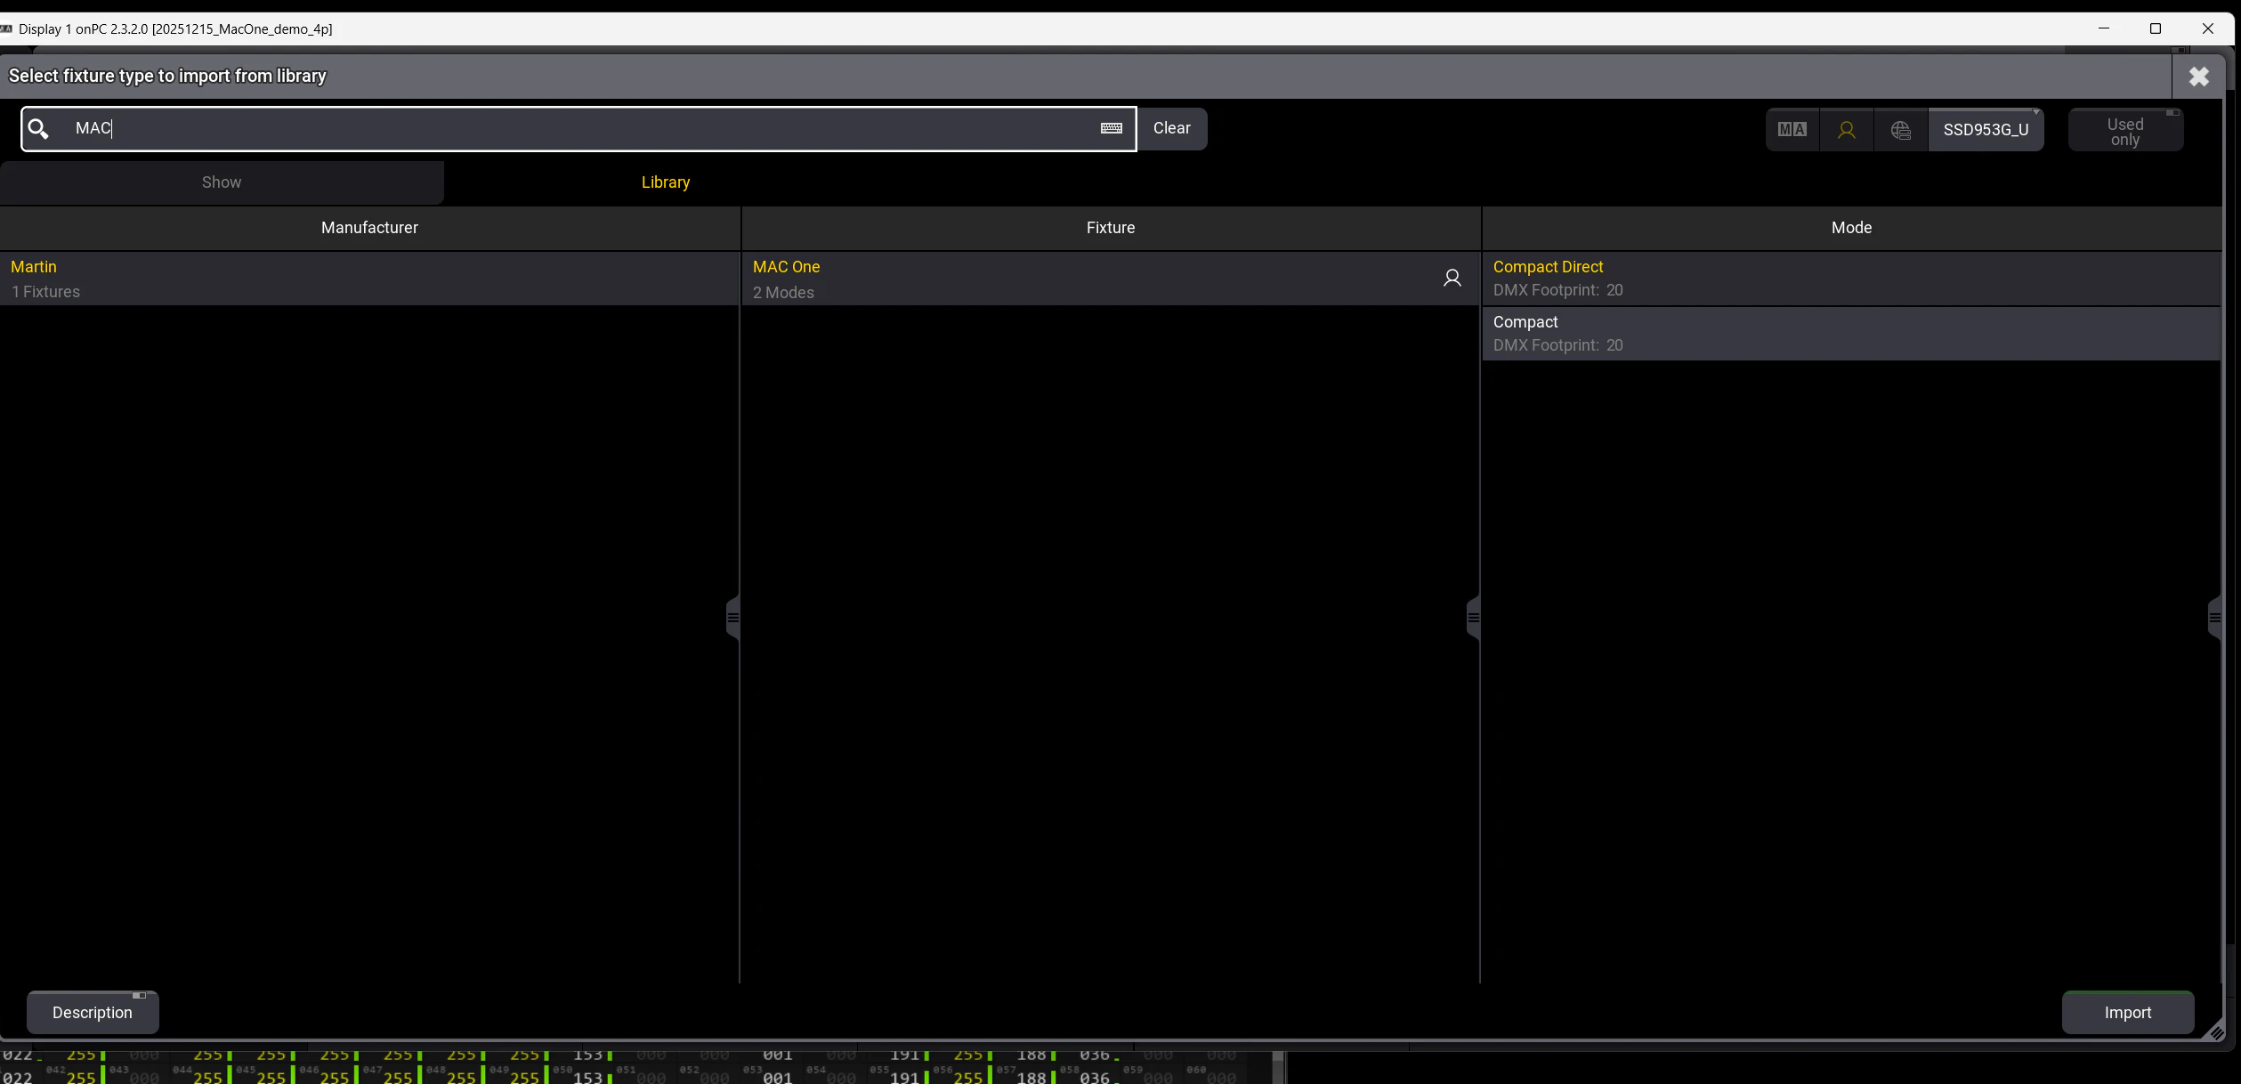This screenshot has width=2241, height=1084.
Task: Select the MAC One fixture row
Action: coord(1111,279)
